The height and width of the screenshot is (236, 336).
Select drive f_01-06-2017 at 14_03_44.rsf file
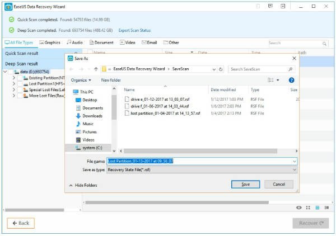(x=160, y=106)
